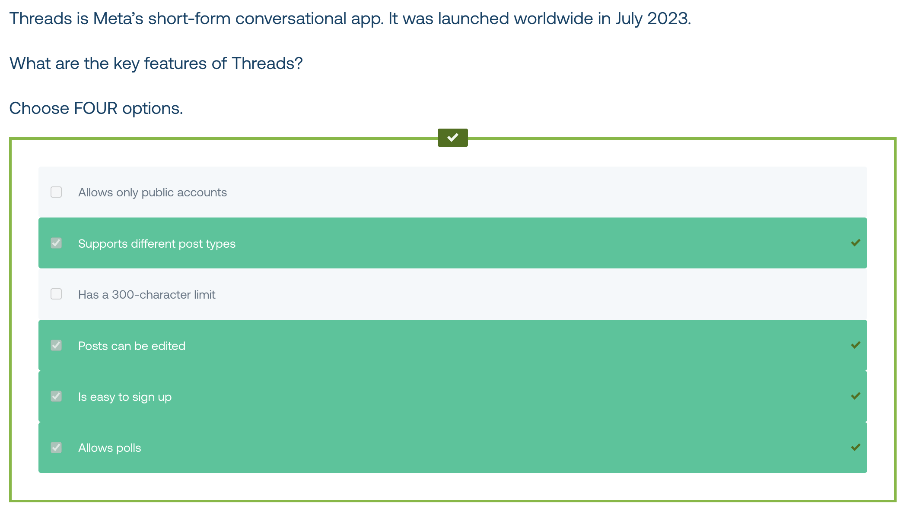Viewport: 910px width, 517px height.
Task: Click the tick icon in 'Posts can be edited' row
Action: tap(856, 345)
